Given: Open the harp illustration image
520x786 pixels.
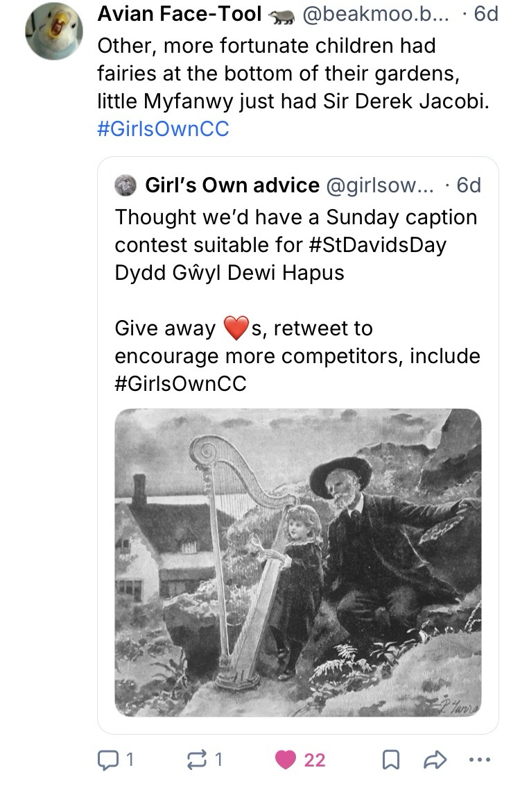Looking at the screenshot, I should click(297, 562).
